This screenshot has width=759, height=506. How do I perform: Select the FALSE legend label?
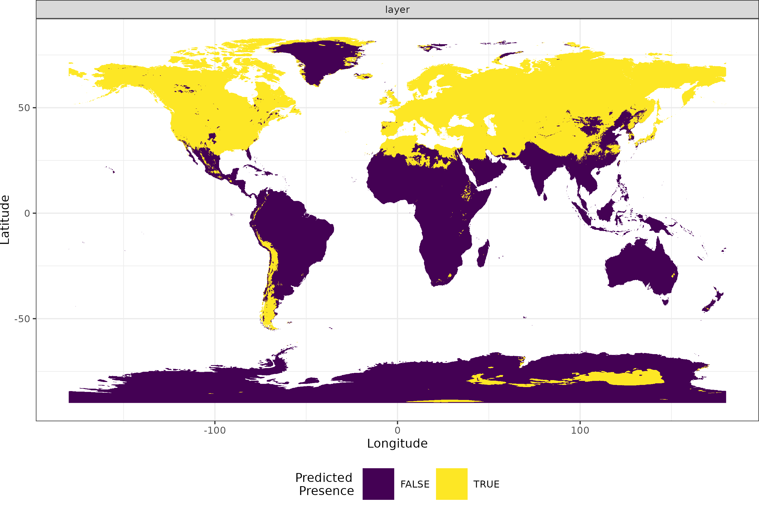click(x=415, y=483)
